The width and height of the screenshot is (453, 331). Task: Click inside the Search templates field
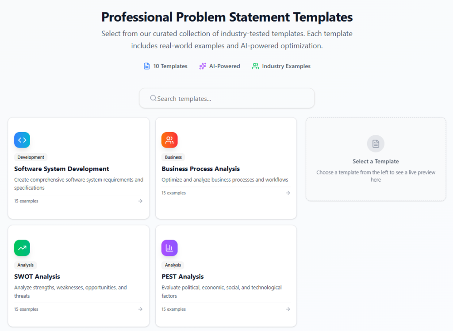pyautogui.click(x=226, y=98)
